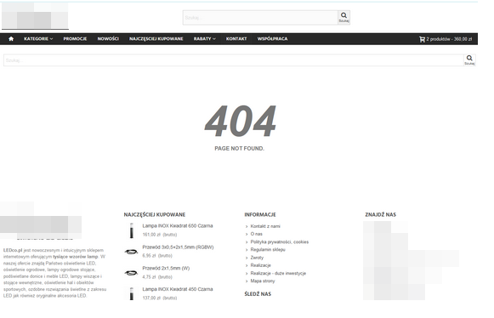This screenshot has height=318, width=494.
Task: Open Polityka prywatności, cookies link
Action: pos(280,241)
